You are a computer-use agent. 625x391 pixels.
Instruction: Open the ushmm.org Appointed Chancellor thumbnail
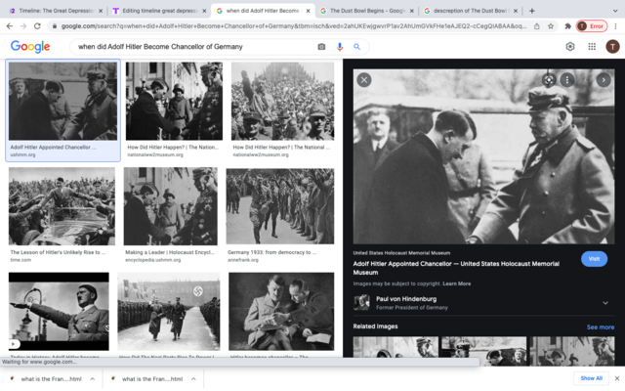[x=62, y=102]
